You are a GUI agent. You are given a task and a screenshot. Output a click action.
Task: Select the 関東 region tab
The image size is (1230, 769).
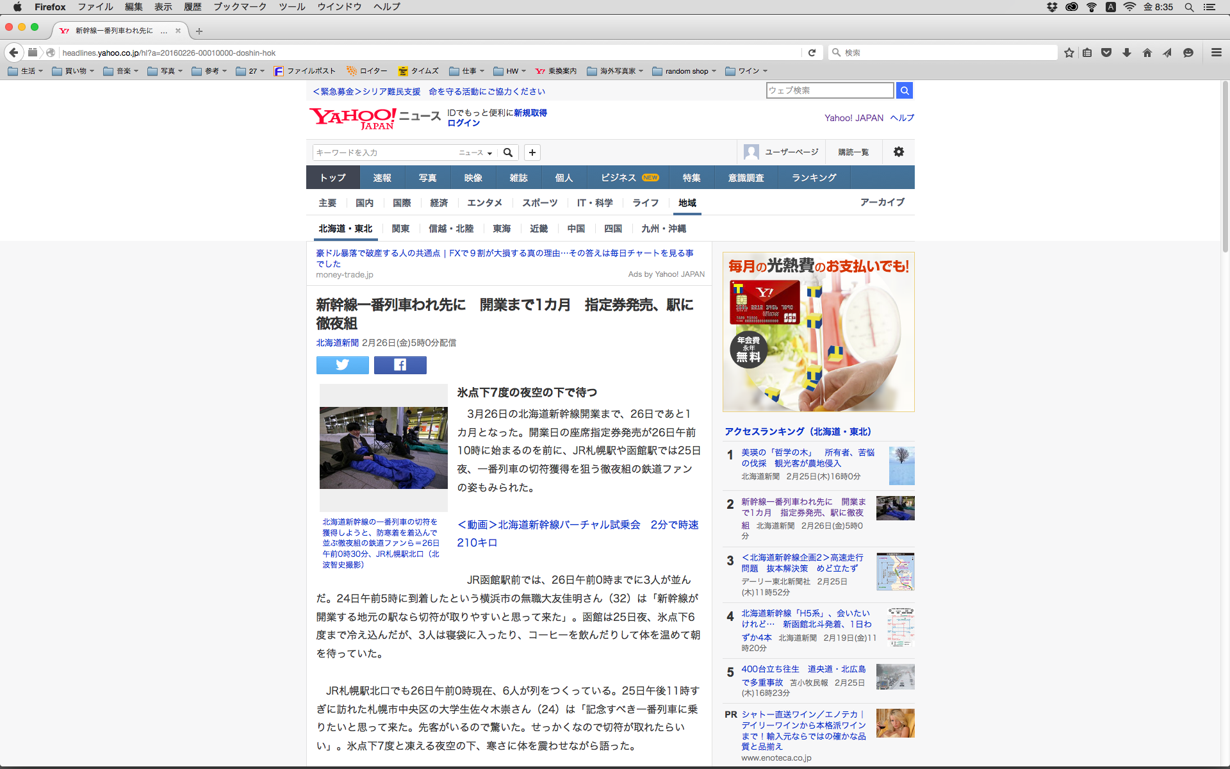click(400, 229)
